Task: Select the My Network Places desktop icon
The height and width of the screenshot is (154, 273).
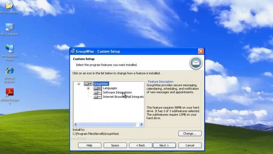Action: coord(9,53)
